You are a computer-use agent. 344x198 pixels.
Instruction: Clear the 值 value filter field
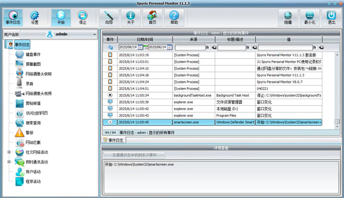tap(321, 47)
